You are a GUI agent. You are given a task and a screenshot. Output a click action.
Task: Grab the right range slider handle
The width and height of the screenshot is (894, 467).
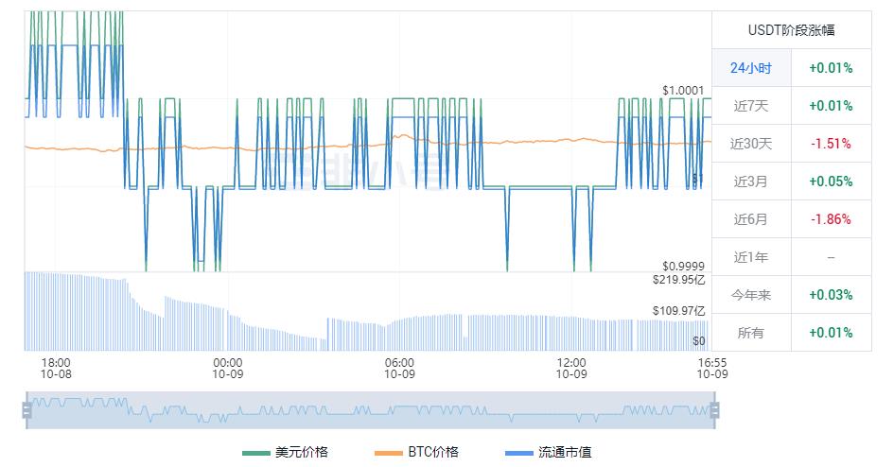[x=714, y=410]
